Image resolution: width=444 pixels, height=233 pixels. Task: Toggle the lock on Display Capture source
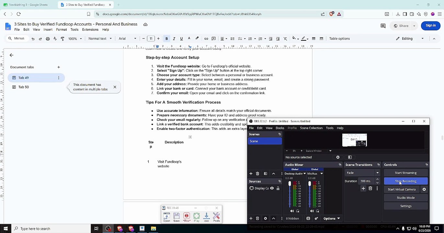(x=278, y=188)
